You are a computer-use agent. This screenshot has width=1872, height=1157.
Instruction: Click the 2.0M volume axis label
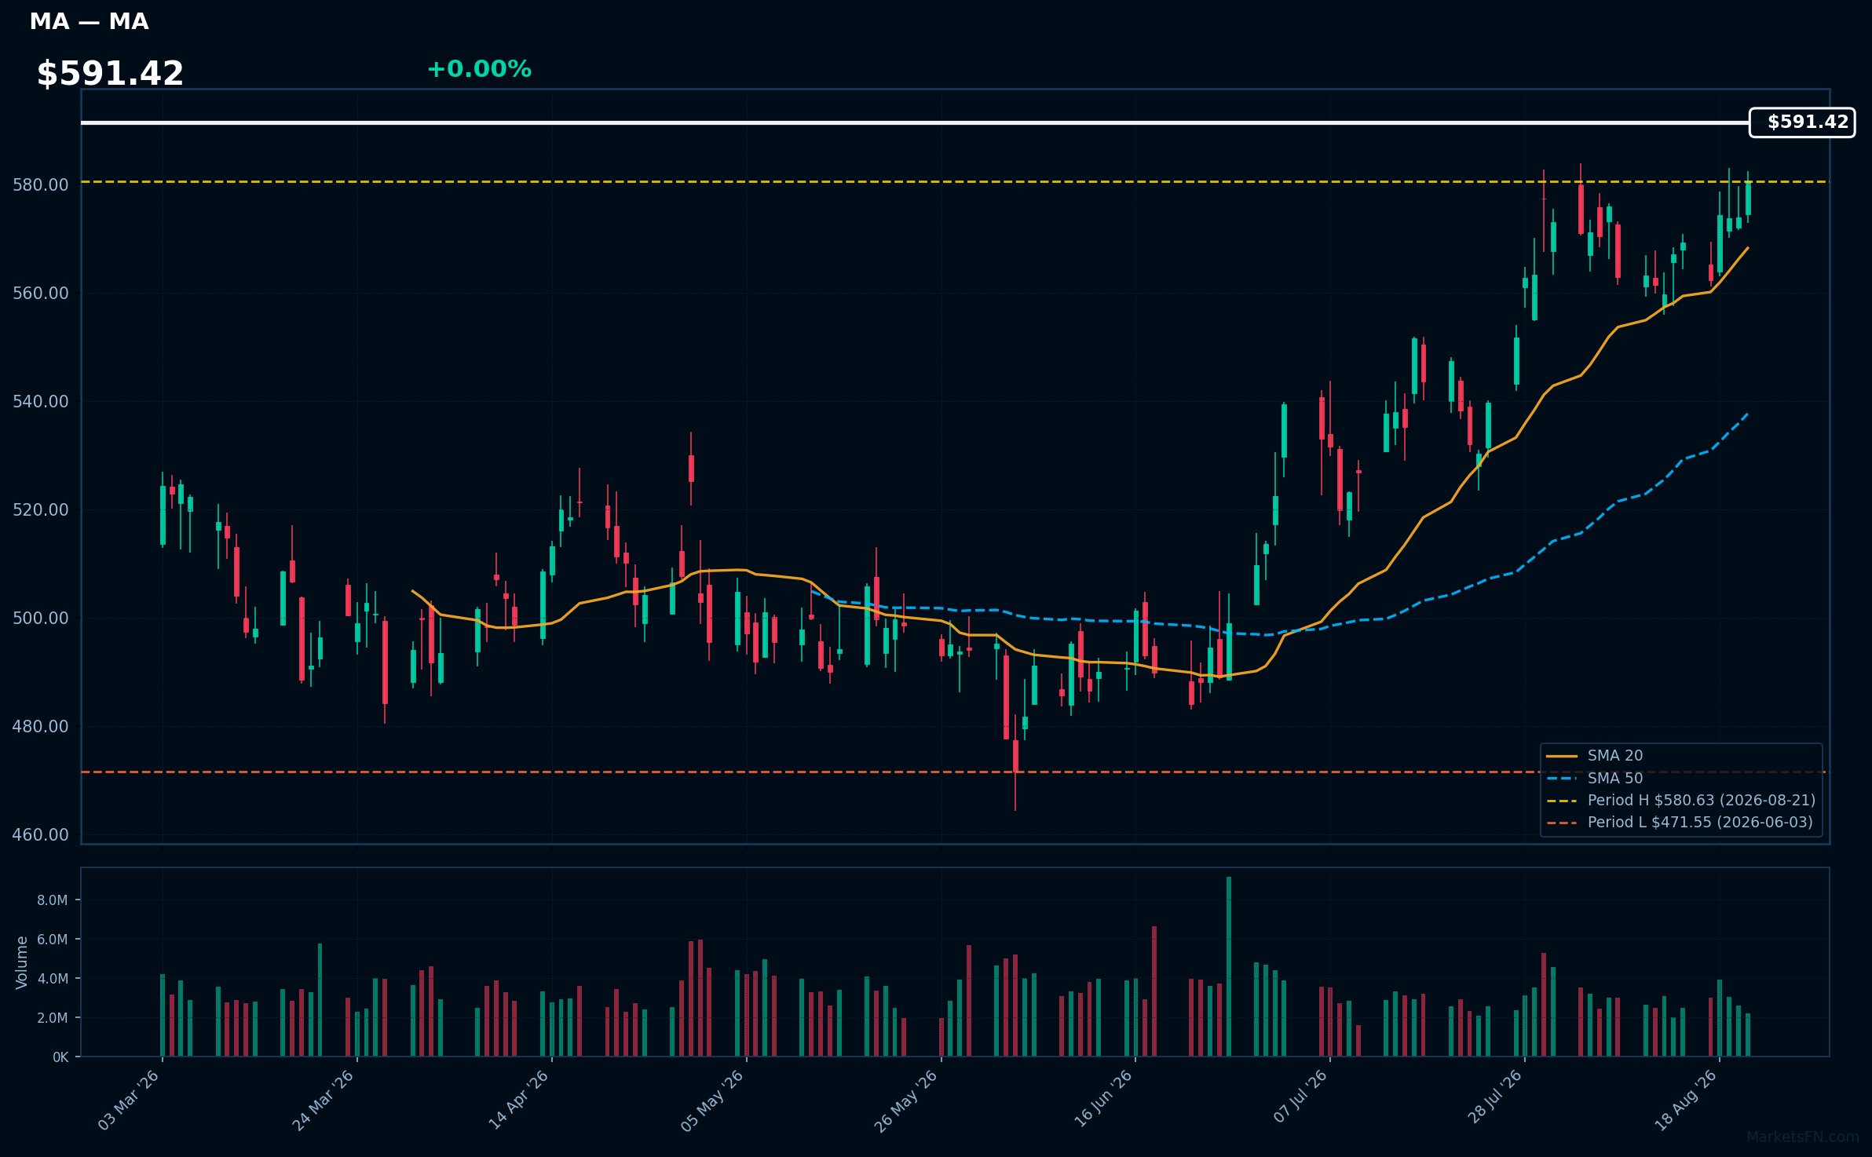(x=53, y=1018)
